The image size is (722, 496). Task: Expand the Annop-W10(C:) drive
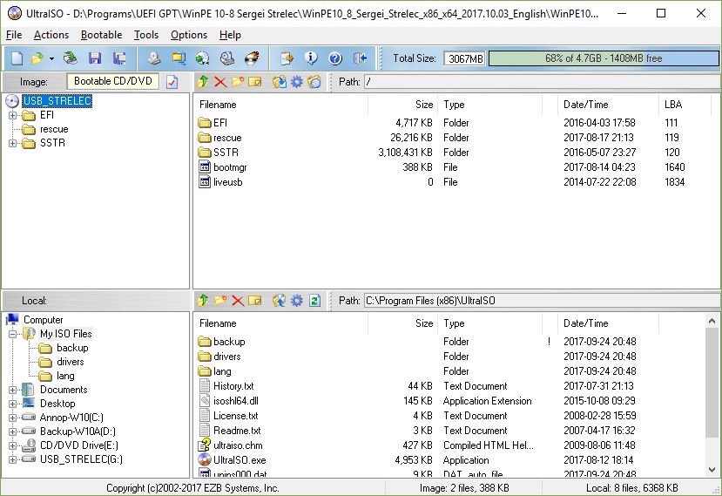pyautogui.click(x=13, y=418)
